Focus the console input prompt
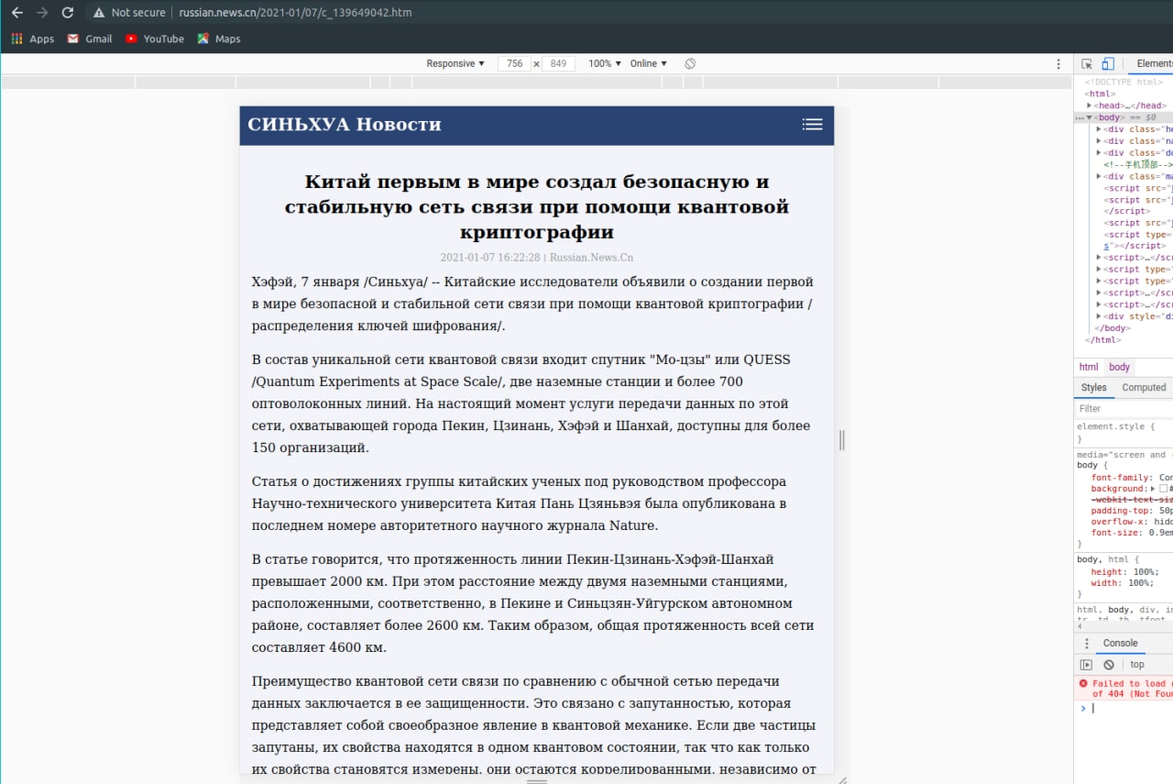Image resolution: width=1173 pixels, height=784 pixels. tap(1132, 709)
